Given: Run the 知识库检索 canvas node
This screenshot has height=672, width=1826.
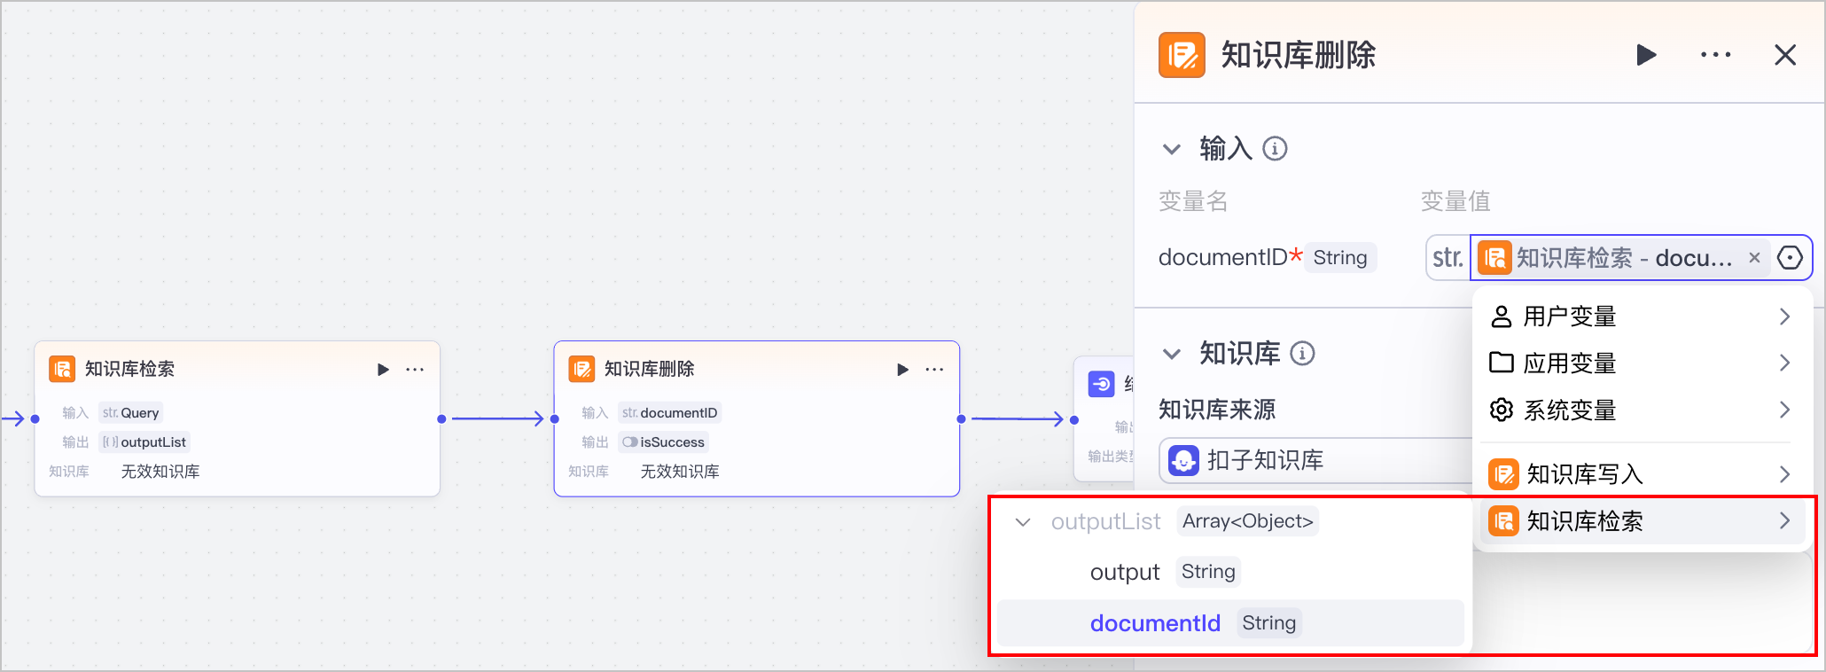Looking at the screenshot, I should point(383,370).
